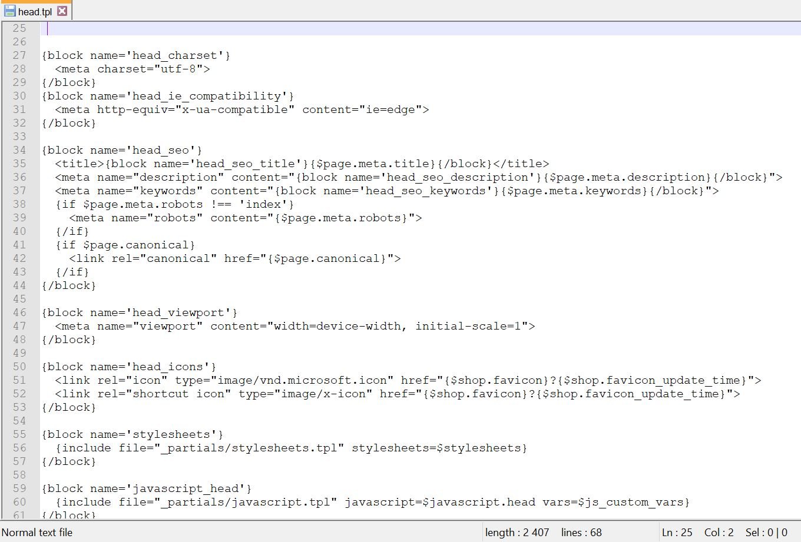The width and height of the screenshot is (801, 542).
Task: Click the include _partials/javascript.tpl line
Action: coord(373,502)
